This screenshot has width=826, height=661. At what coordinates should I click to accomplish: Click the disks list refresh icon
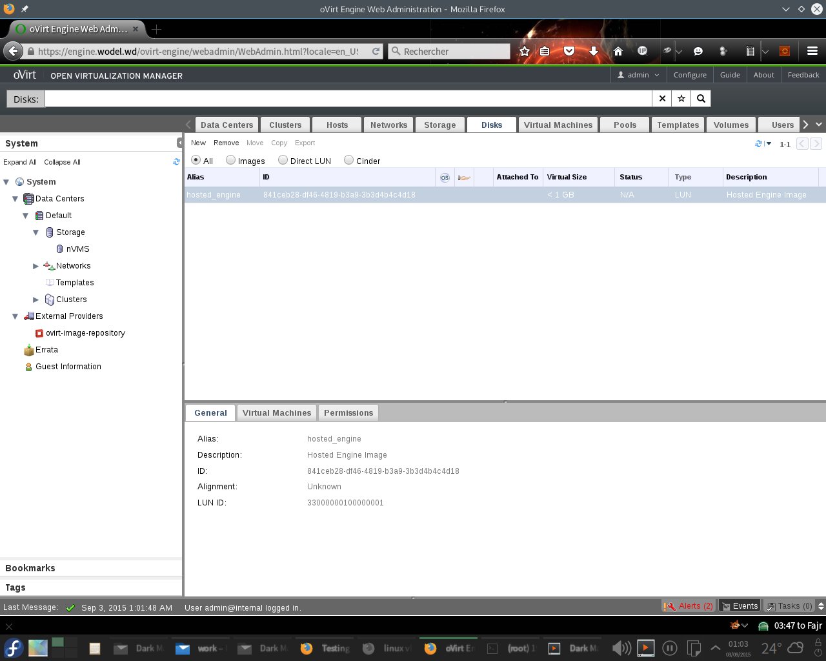point(759,144)
